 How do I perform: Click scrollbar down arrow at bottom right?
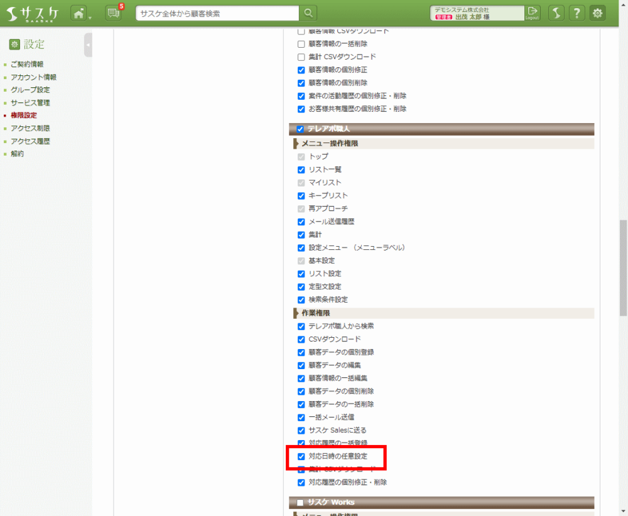(x=623, y=511)
